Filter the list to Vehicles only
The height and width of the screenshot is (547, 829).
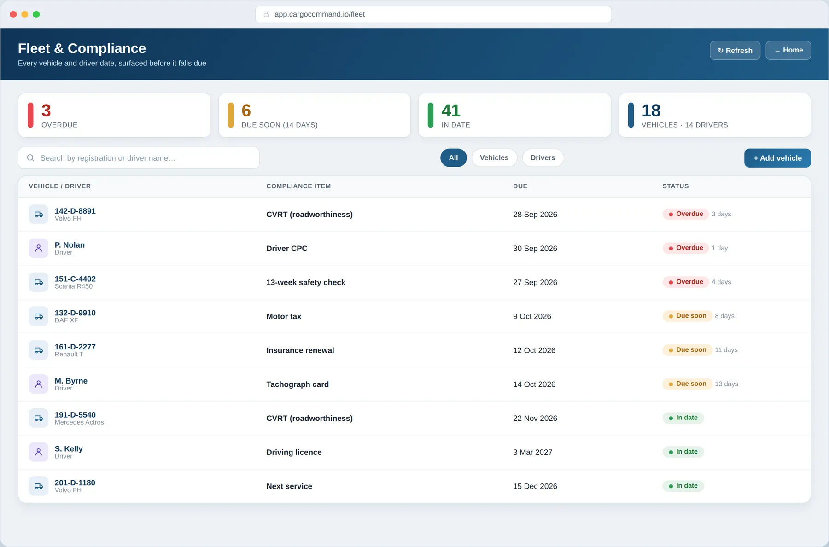pyautogui.click(x=494, y=158)
